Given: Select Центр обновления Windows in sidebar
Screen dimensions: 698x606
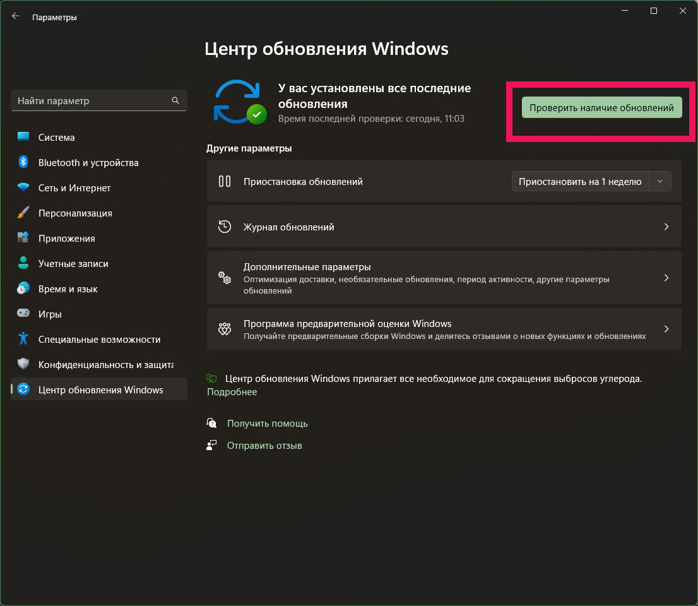Looking at the screenshot, I should [99, 389].
